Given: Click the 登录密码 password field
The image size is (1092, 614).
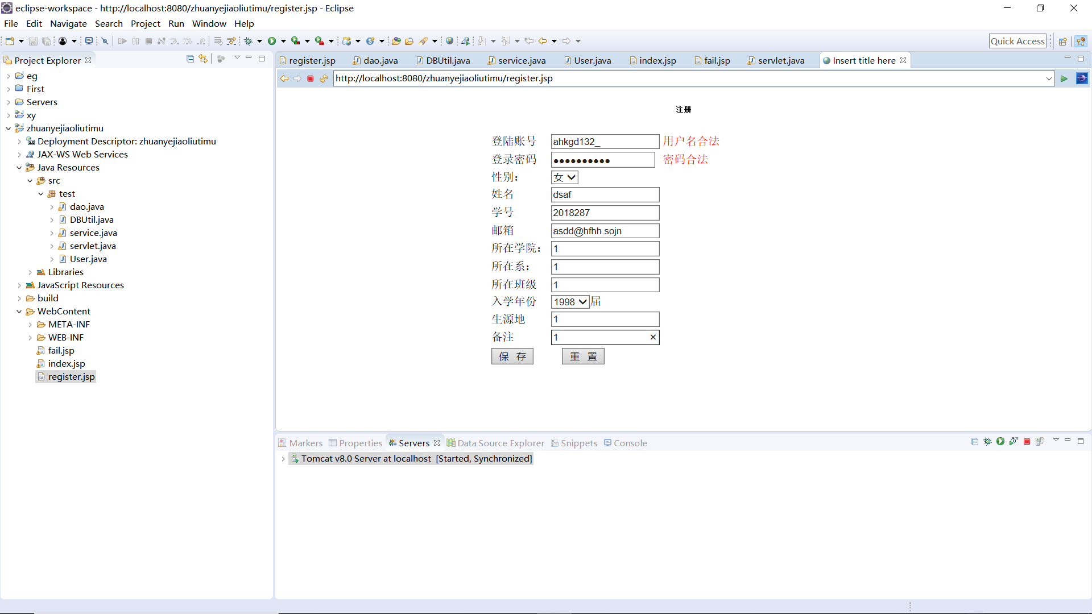Looking at the screenshot, I should (603, 160).
